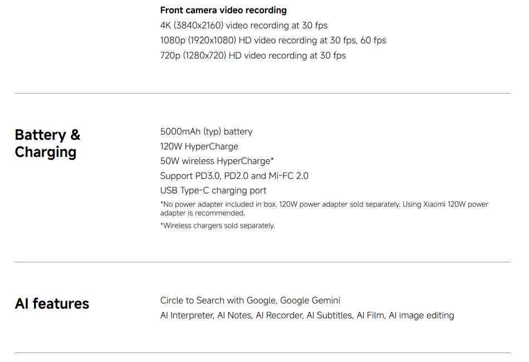The image size is (529, 362).
Task: Click the AI Recorder feature text
Action: 280,315
